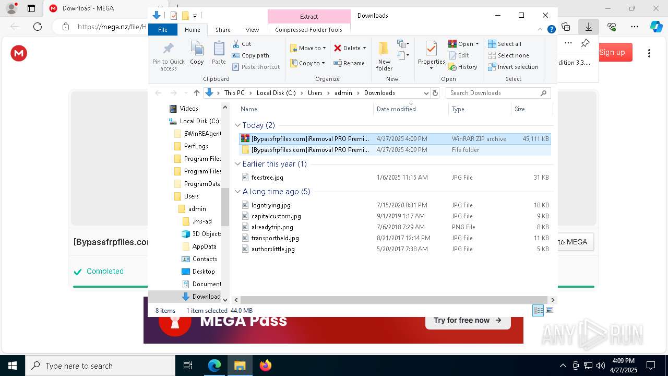Click Copy path in Clipboard group
The height and width of the screenshot is (376, 668).
tap(250, 55)
